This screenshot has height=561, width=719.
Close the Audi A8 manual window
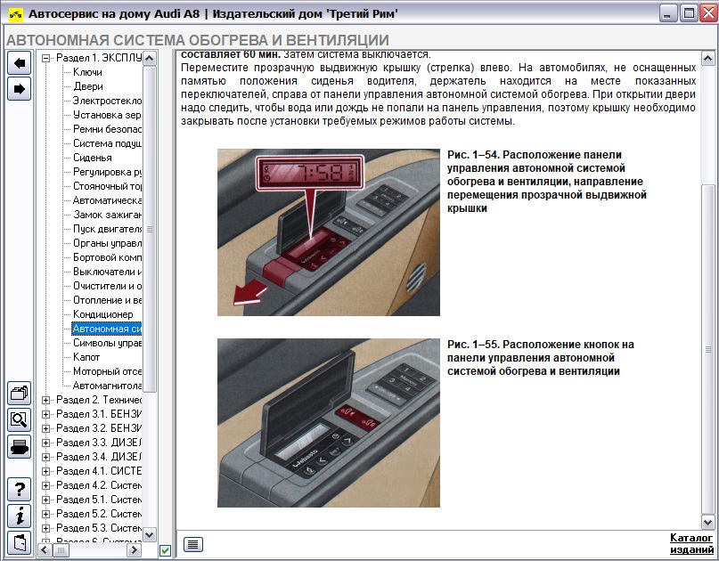click(708, 13)
